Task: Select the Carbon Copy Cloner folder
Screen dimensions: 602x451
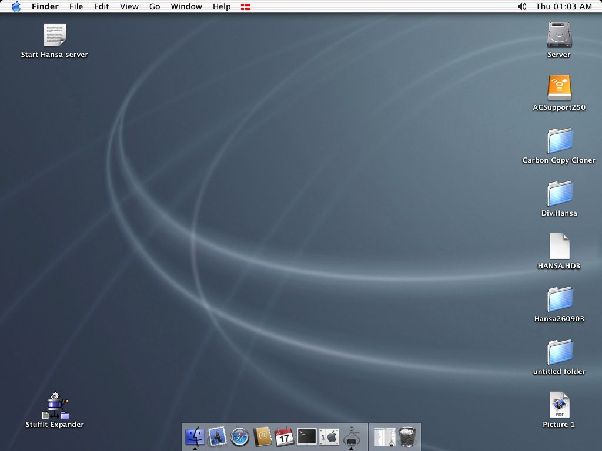Action: pos(560,140)
